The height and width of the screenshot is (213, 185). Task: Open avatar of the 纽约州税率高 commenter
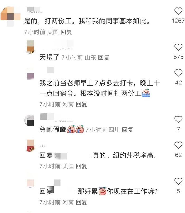click(x=30, y=146)
